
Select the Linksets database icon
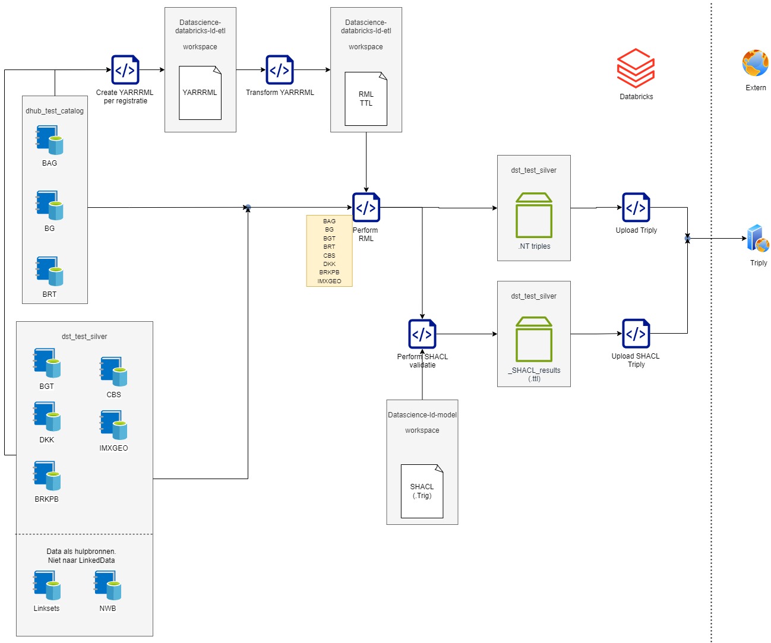[47, 585]
